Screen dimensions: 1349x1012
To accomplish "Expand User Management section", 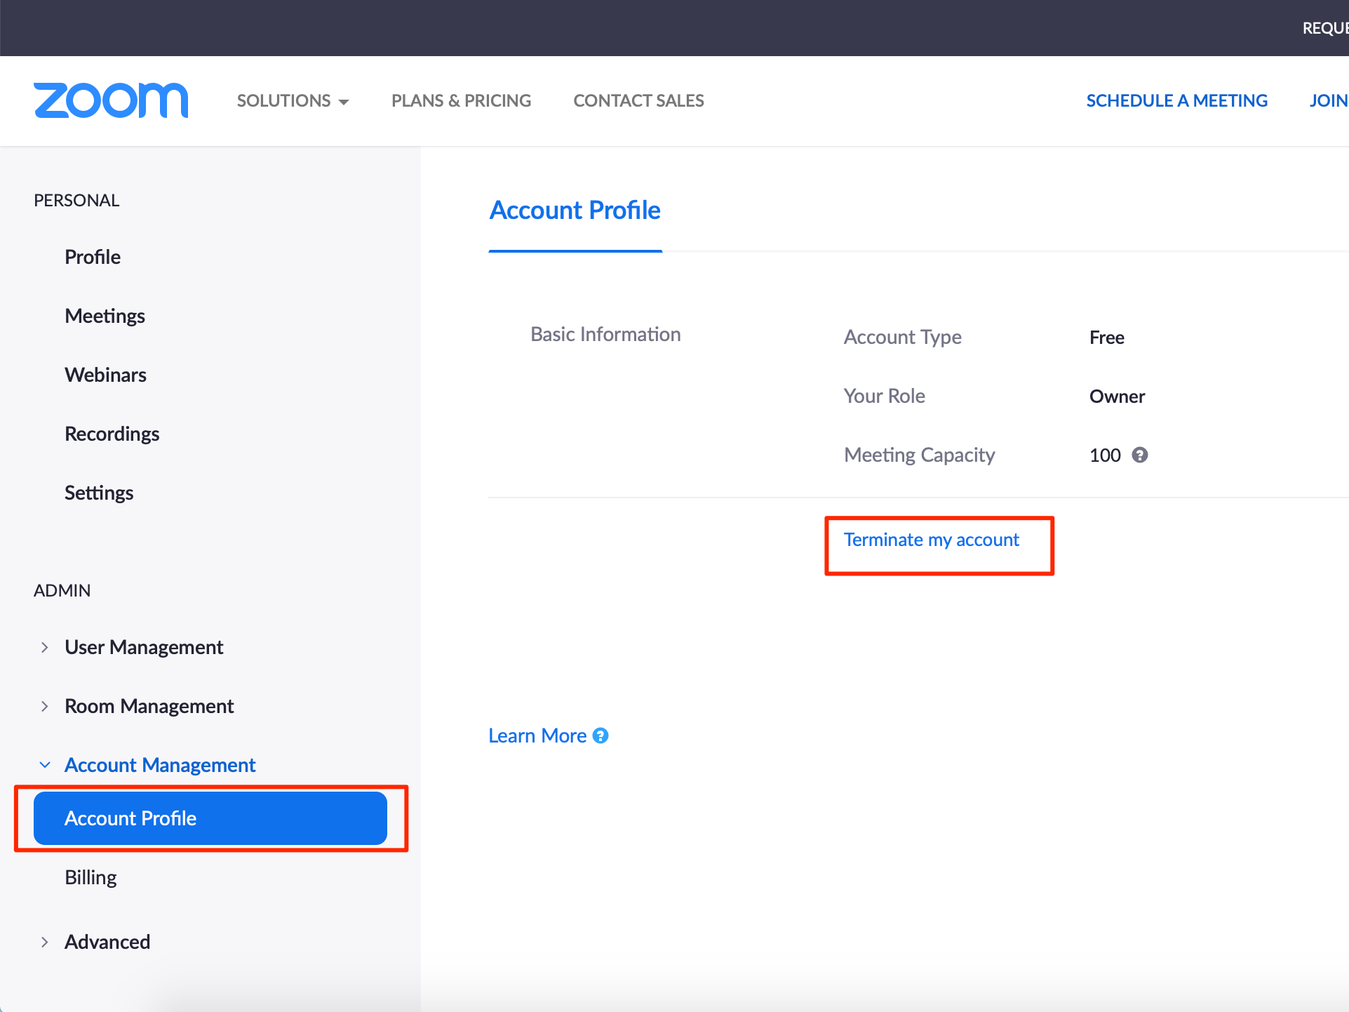I will tap(144, 647).
